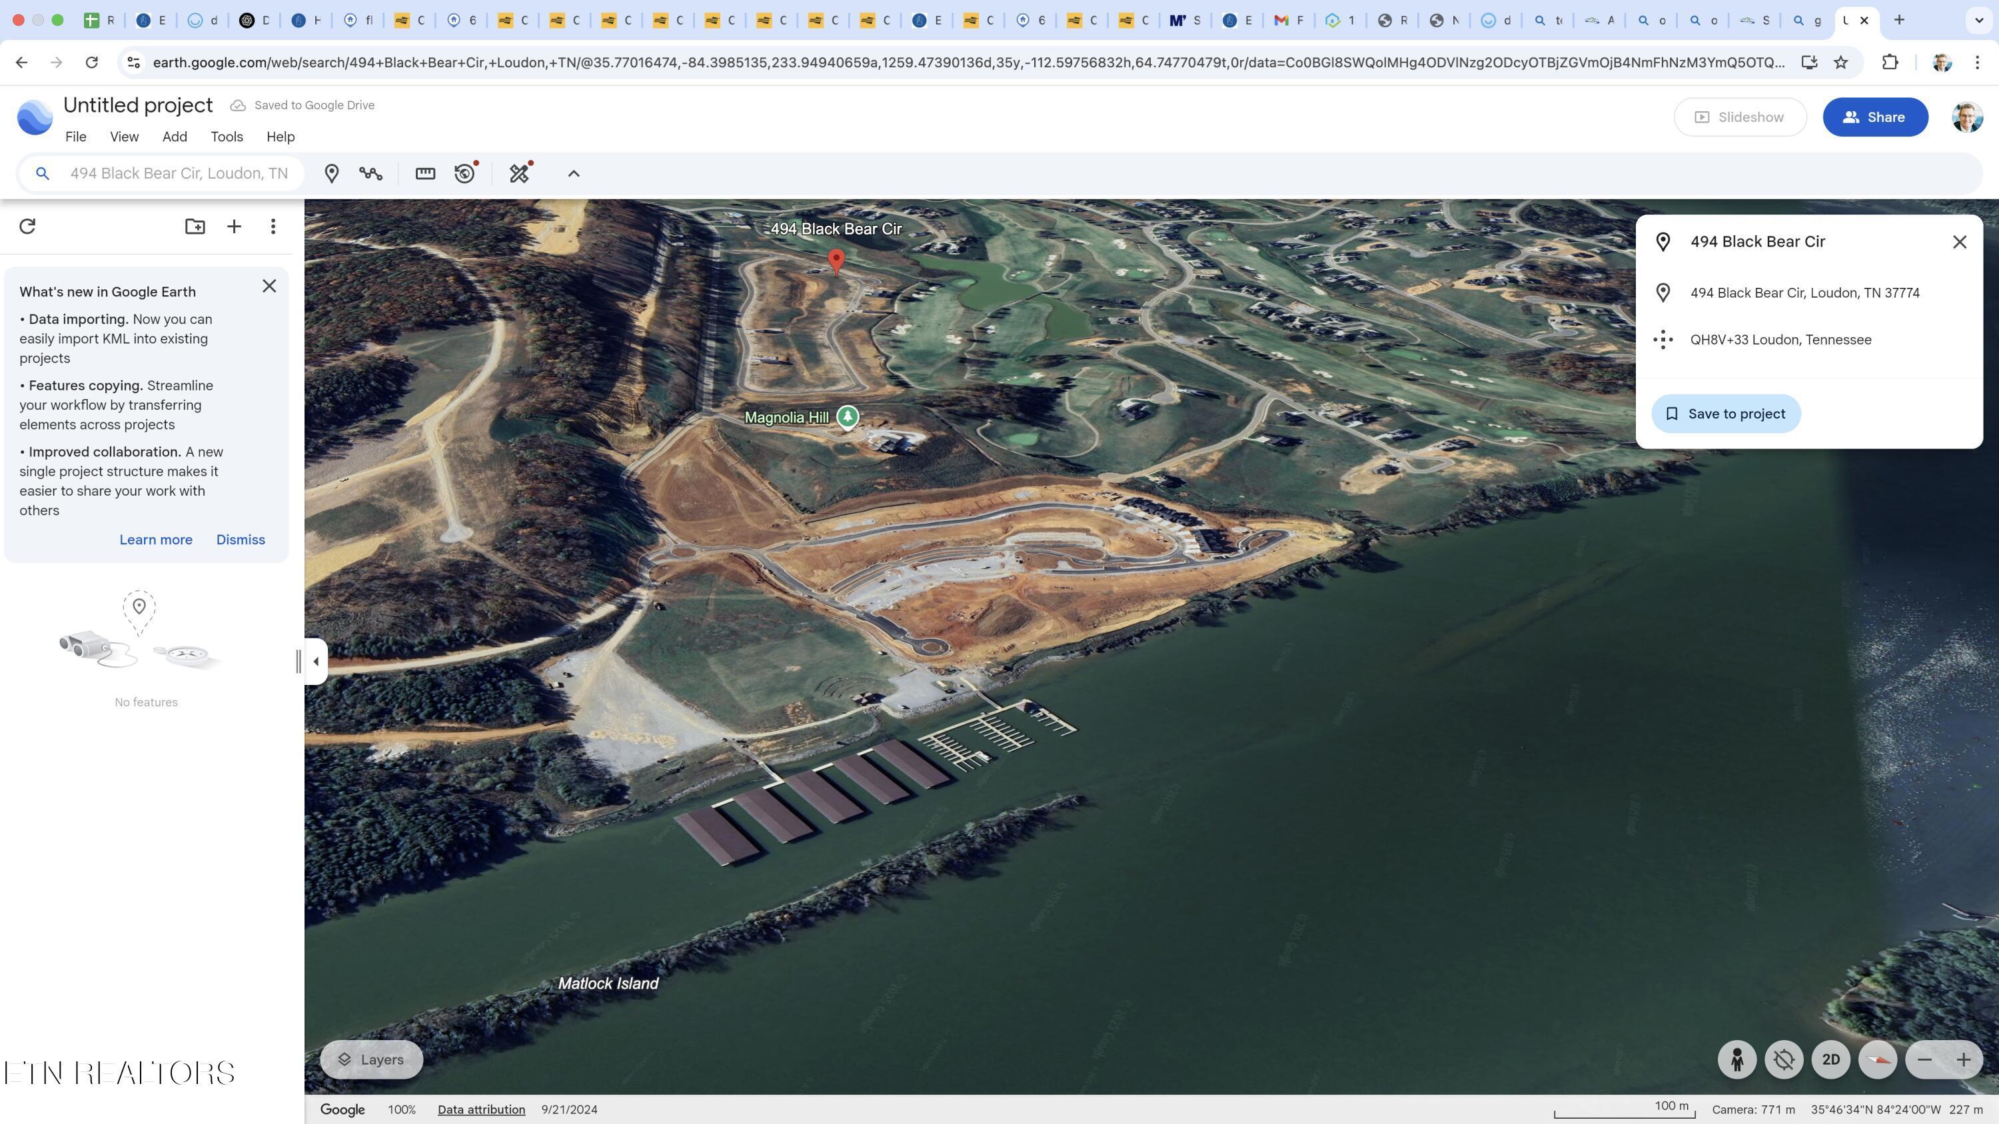
Task: Click the plus code QH8V+33 Loudon, Tennessee
Action: [x=1780, y=340]
